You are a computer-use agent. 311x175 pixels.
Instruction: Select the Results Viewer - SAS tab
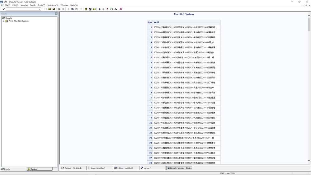point(179,168)
